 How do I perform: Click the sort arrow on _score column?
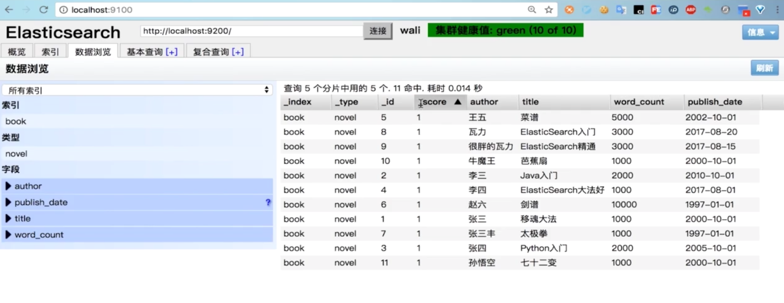[458, 102]
